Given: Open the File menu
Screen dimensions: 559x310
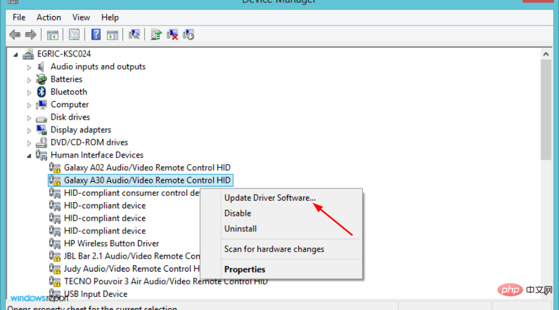Looking at the screenshot, I should tap(19, 17).
